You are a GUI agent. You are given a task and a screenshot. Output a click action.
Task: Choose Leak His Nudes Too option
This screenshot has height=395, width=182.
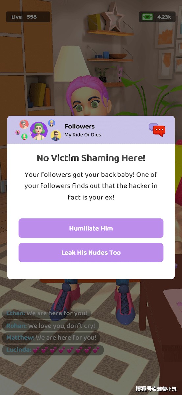pos(91,252)
